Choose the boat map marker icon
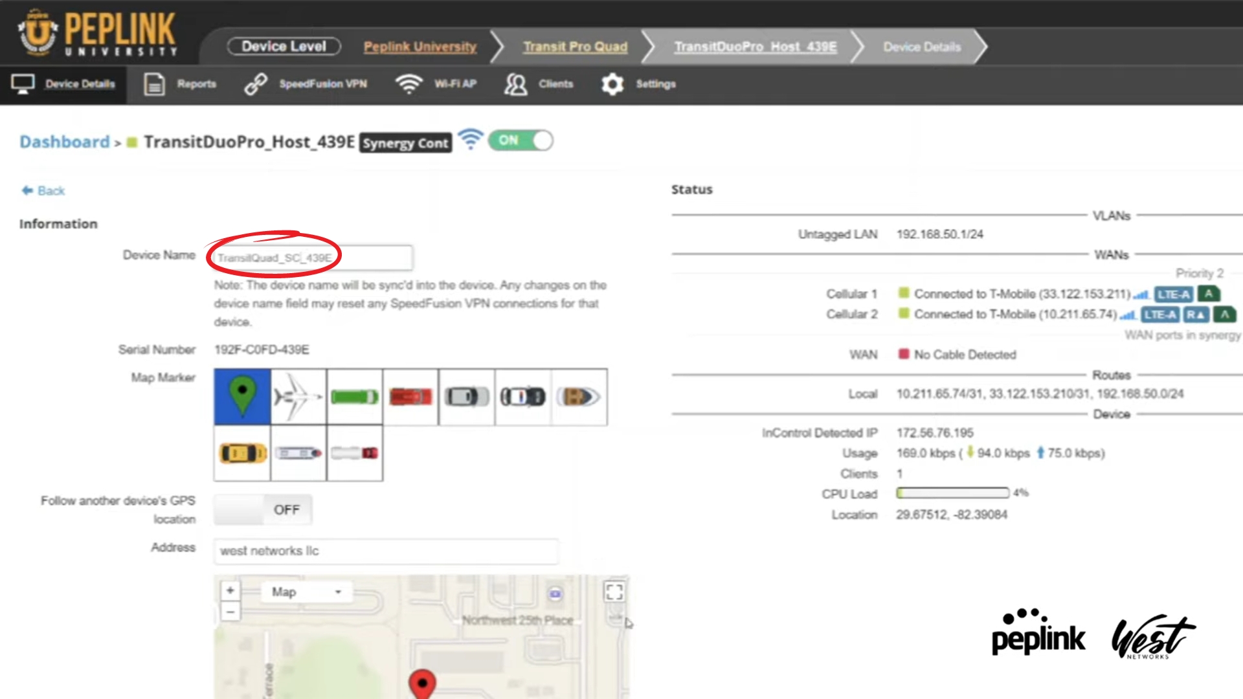1243x699 pixels. coord(579,396)
